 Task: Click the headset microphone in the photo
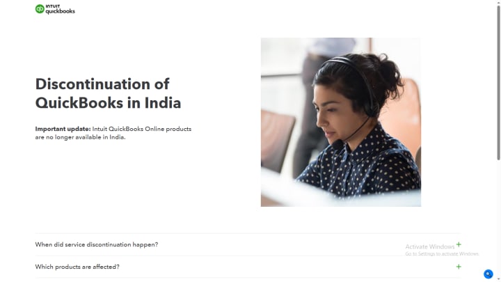click(337, 144)
